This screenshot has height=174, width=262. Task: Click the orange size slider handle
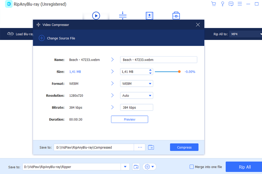coord(179,72)
